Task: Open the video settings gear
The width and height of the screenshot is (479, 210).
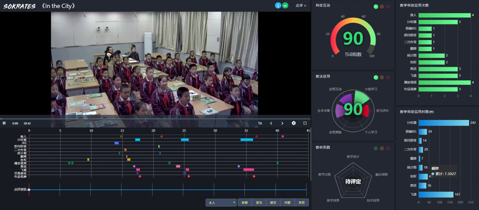Action: (294, 123)
